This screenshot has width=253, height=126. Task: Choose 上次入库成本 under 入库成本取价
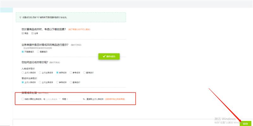pos(23,72)
